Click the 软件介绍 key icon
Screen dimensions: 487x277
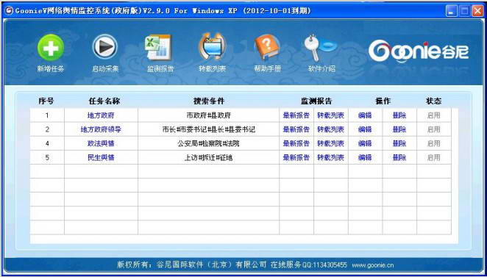tap(321, 48)
